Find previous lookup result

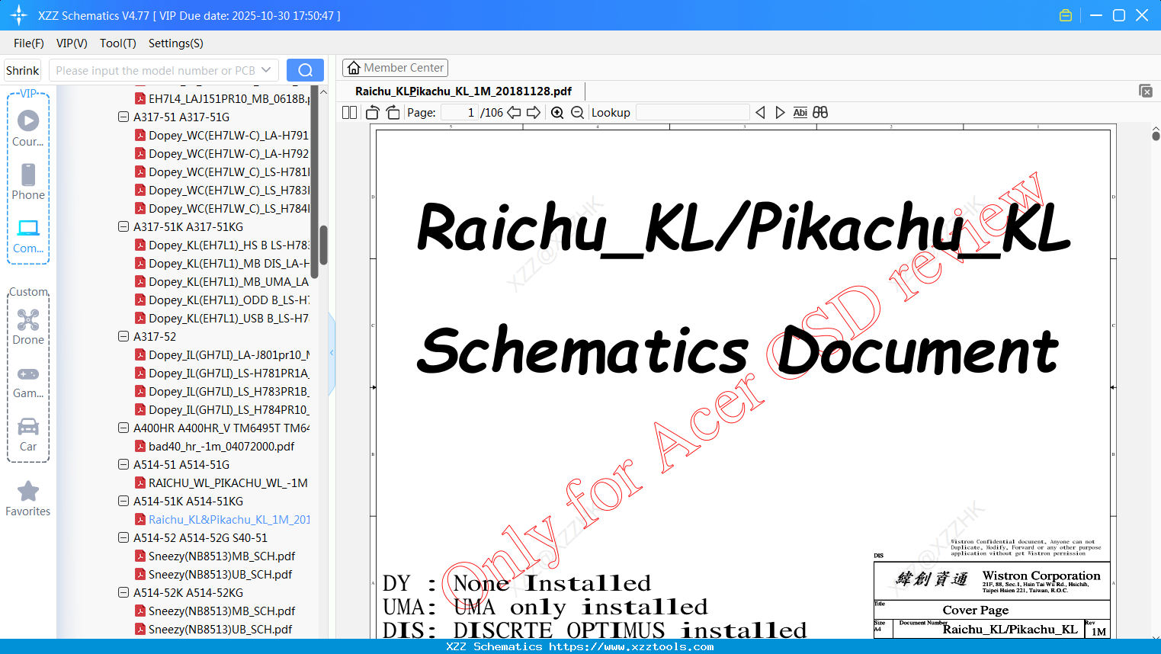(760, 113)
